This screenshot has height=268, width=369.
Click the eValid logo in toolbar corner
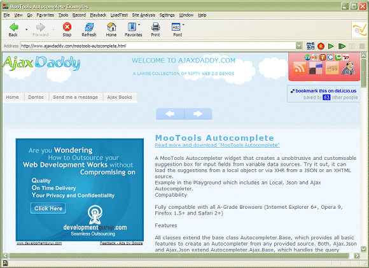click(359, 29)
